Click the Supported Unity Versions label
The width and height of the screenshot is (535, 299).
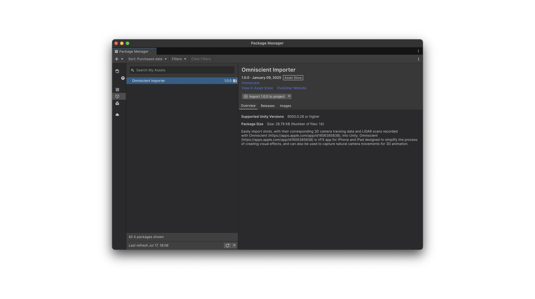[262, 117]
